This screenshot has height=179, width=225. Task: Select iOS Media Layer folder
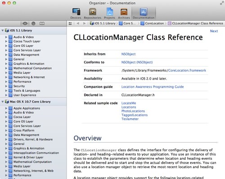(22, 73)
